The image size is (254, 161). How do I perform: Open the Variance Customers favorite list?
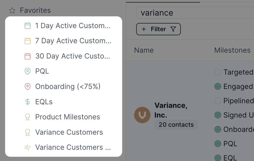click(x=69, y=132)
